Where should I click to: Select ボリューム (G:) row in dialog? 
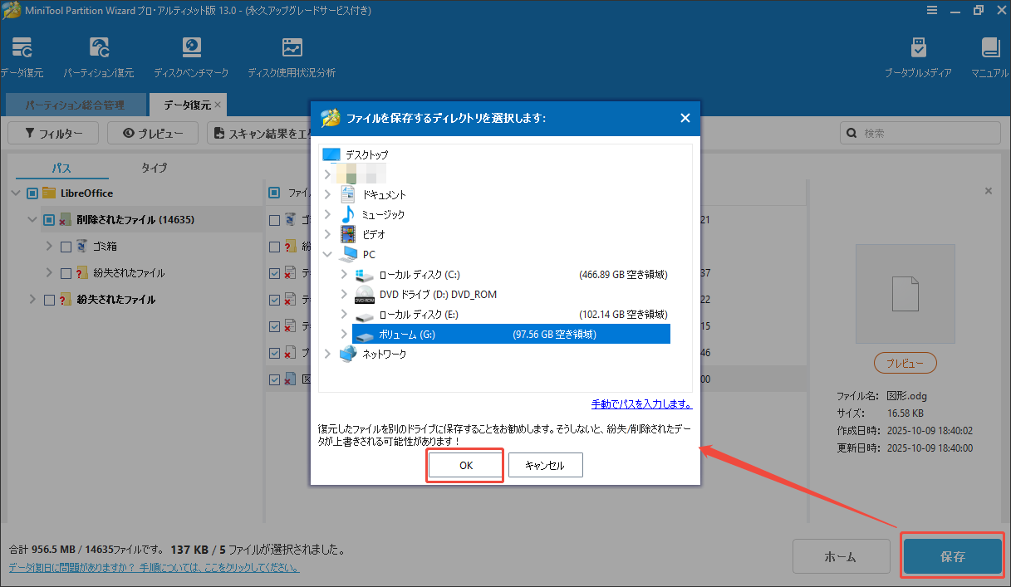point(511,335)
